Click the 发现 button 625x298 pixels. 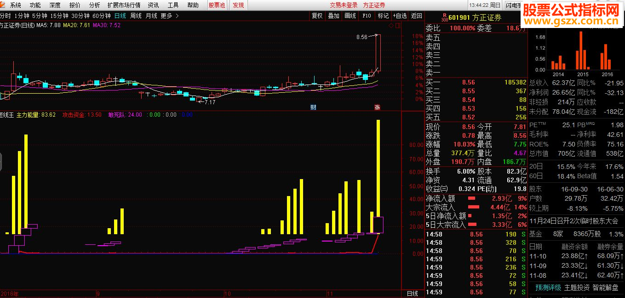[238, 5]
